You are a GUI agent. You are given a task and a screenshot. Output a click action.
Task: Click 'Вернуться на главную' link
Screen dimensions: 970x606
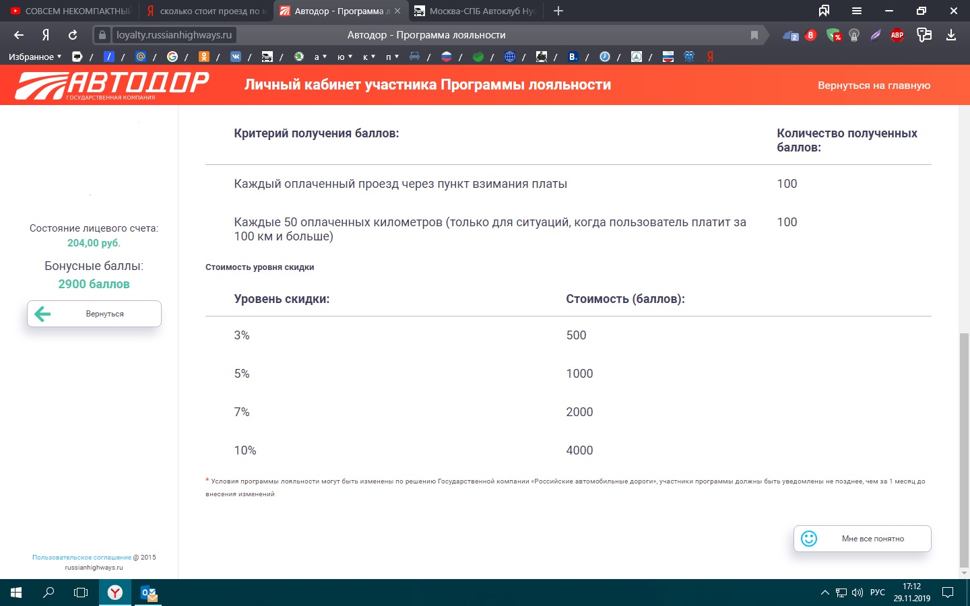pyautogui.click(x=874, y=86)
